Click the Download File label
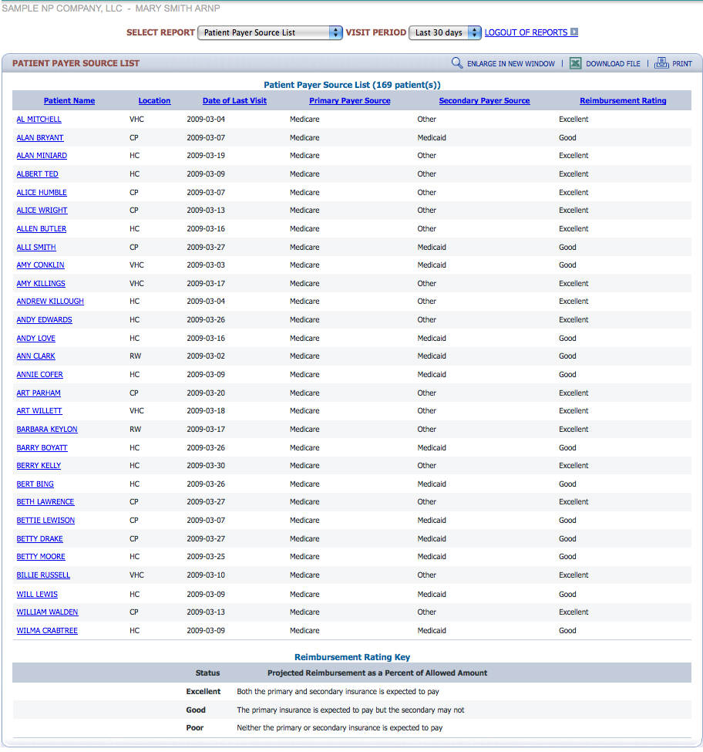This screenshot has height=752, width=703. tap(613, 64)
